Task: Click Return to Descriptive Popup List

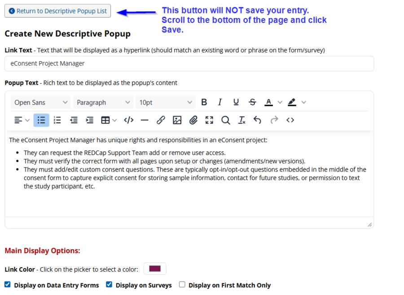Action: [57, 11]
